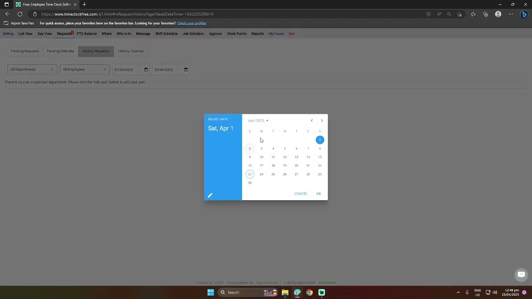Open the Setting menu
The height and width of the screenshot is (299, 532).
pyautogui.click(x=8, y=34)
